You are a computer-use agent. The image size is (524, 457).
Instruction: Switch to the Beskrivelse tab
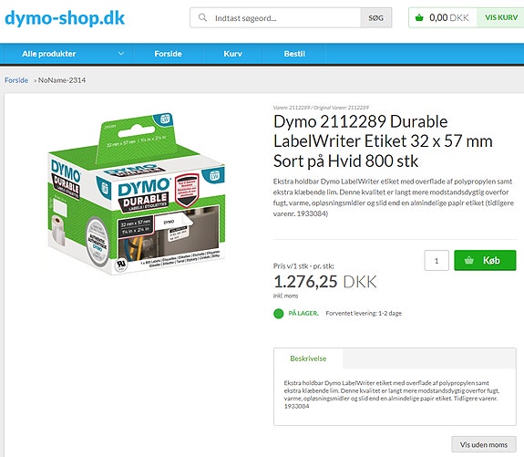[308, 358]
